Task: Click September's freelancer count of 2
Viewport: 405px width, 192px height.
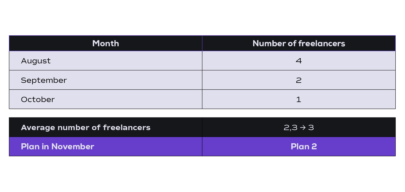Action: coord(299,80)
